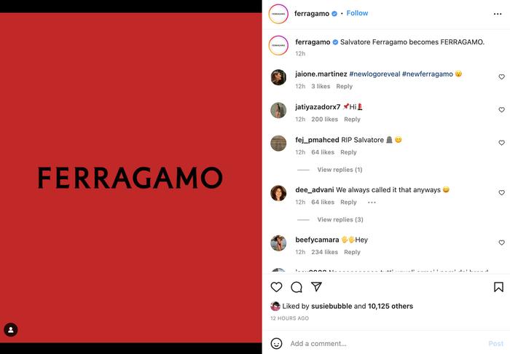Like dee_advani's comment with the heart

coord(501,192)
